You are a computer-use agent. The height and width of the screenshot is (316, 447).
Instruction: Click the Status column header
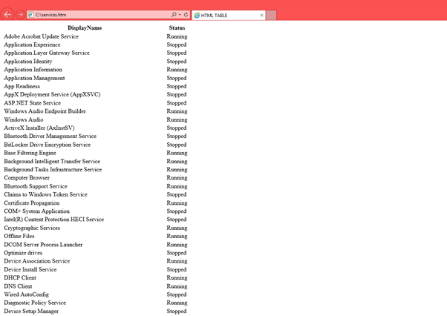[x=177, y=28]
